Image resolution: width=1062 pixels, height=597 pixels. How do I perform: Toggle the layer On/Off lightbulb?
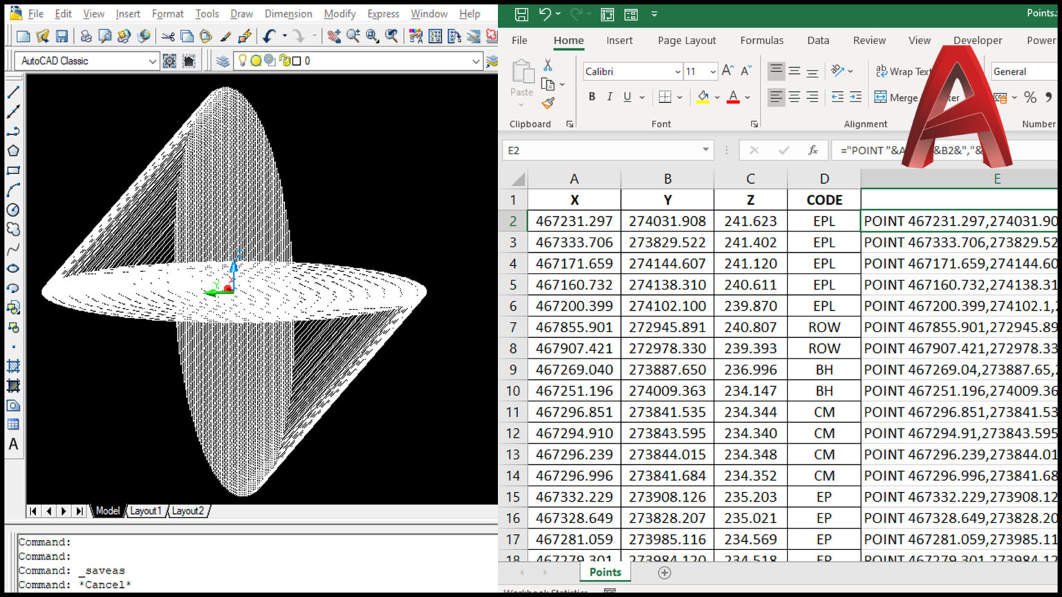coord(243,61)
